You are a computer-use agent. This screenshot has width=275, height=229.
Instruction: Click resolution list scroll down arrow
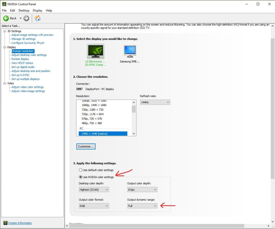pos(134,134)
